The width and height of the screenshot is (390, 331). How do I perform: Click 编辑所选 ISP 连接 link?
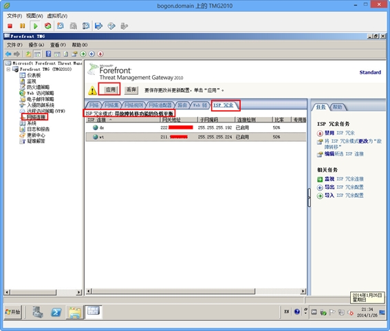click(x=344, y=154)
